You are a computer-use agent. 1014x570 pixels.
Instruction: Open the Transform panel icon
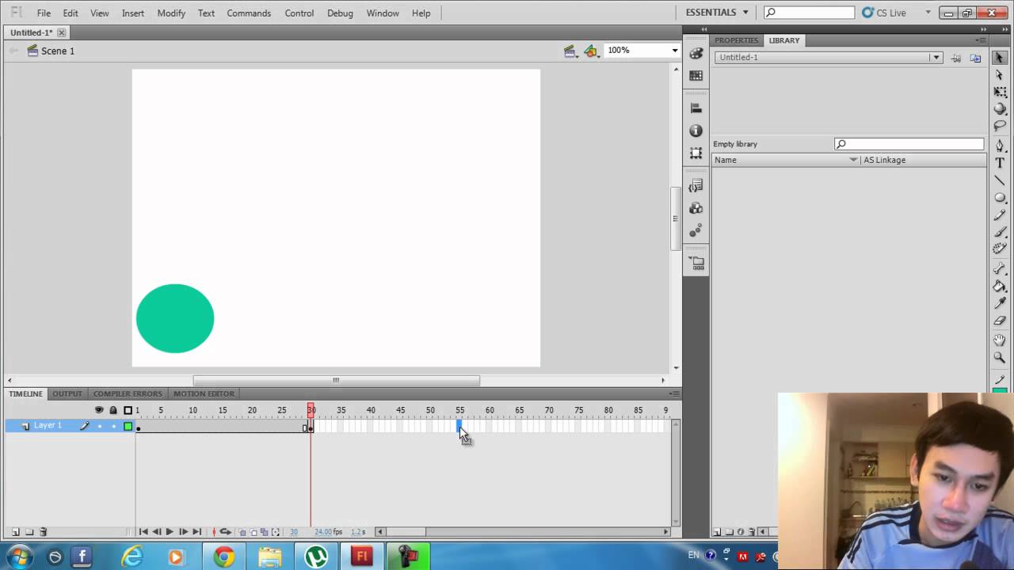click(696, 154)
